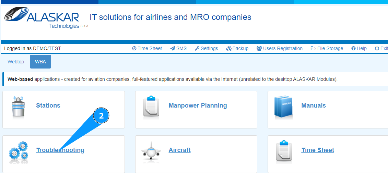
Task: Click the blue Manuals book icon
Action: tap(283, 107)
